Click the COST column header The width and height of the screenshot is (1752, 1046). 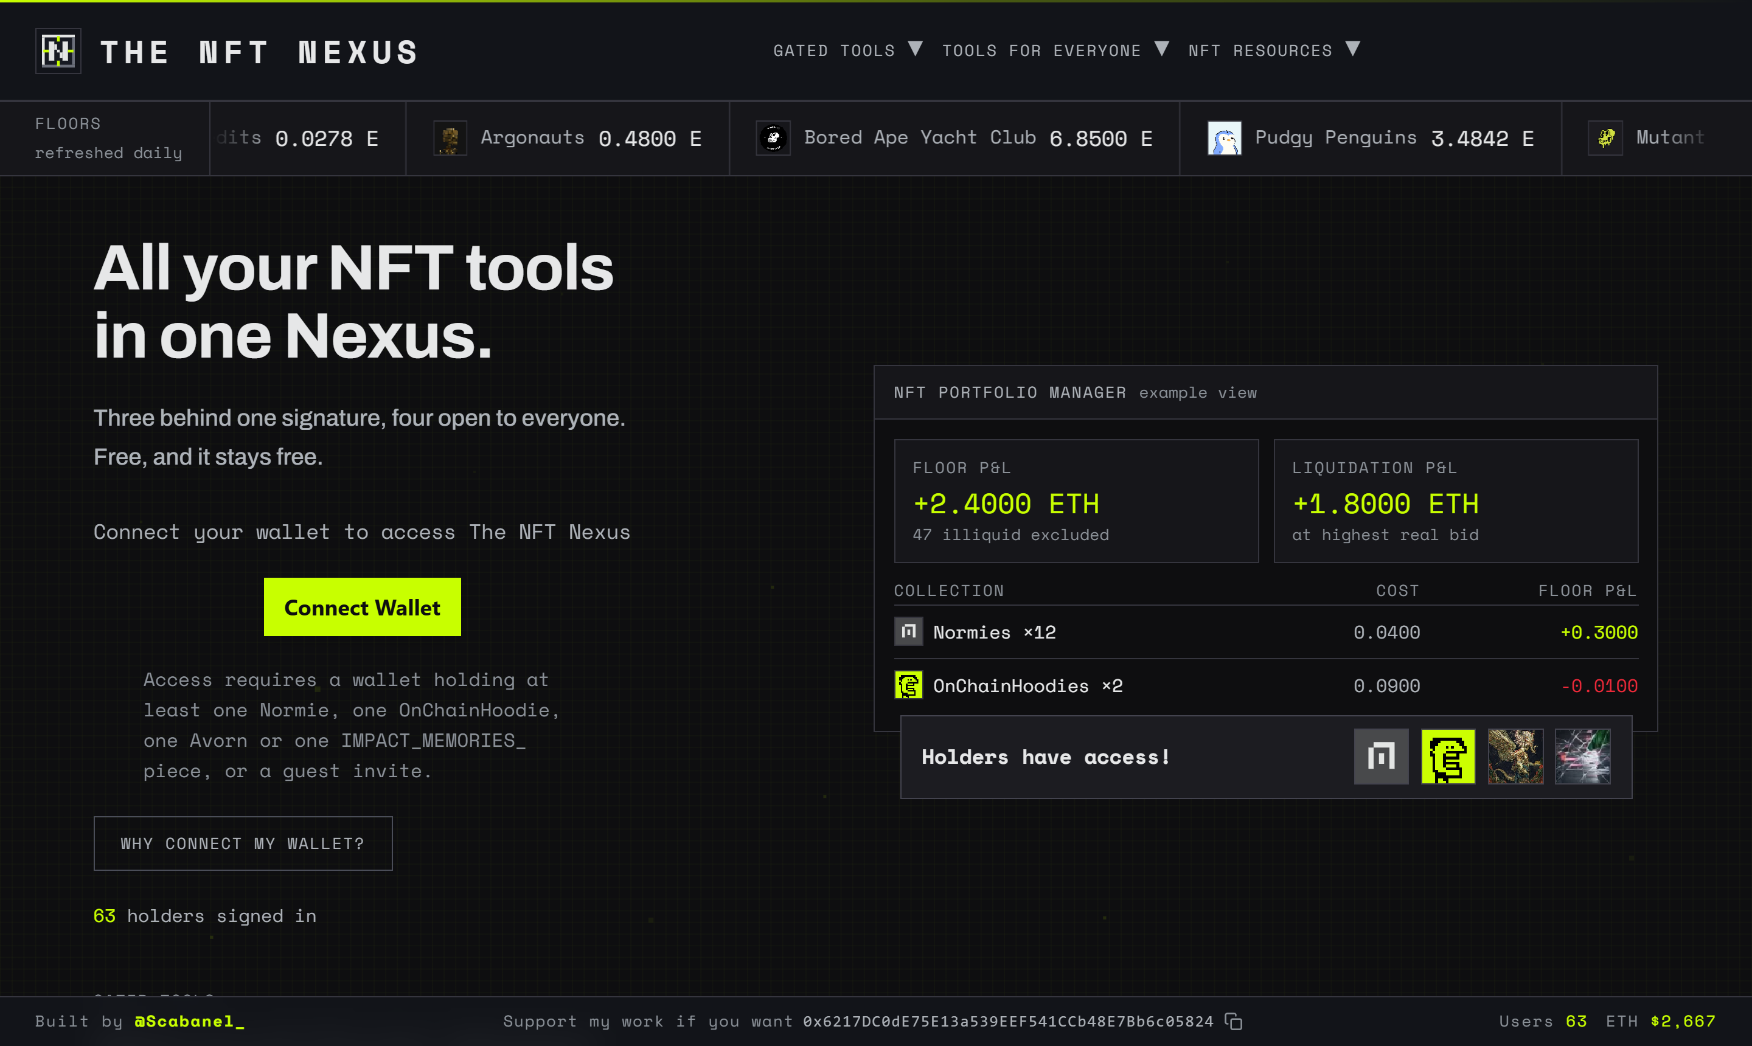coord(1397,591)
